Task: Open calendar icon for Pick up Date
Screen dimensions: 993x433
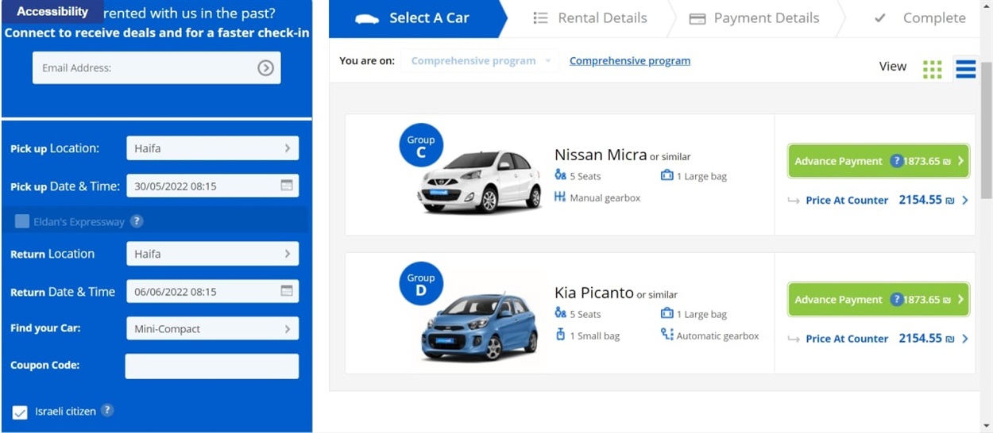Action: 287,186
